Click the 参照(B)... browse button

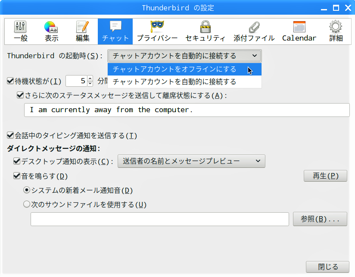click(320, 219)
